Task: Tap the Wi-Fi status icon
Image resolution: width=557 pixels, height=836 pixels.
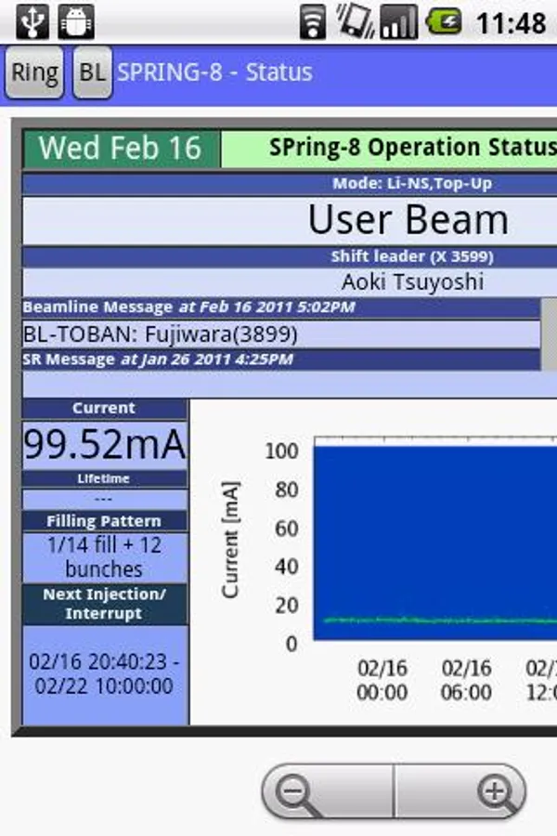Action: click(313, 22)
